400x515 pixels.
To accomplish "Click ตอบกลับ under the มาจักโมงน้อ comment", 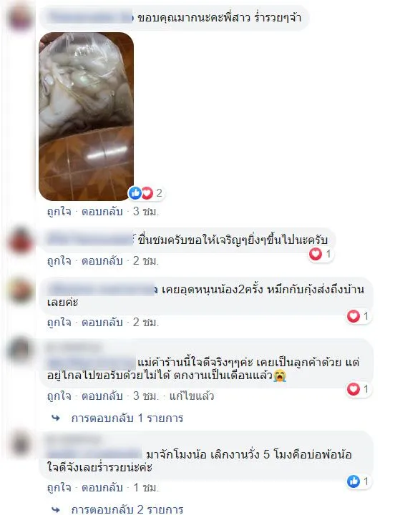I will coord(102,488).
